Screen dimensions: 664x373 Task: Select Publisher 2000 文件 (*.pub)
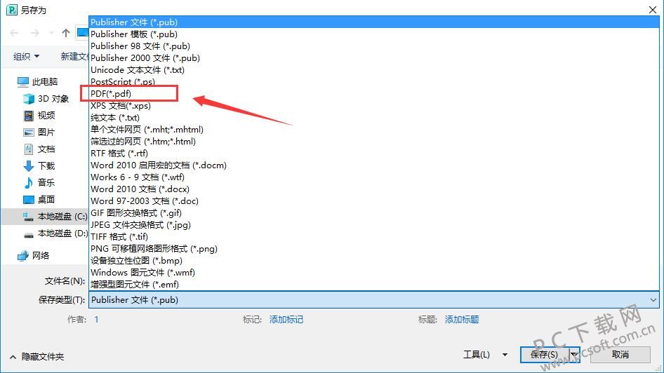374,57
